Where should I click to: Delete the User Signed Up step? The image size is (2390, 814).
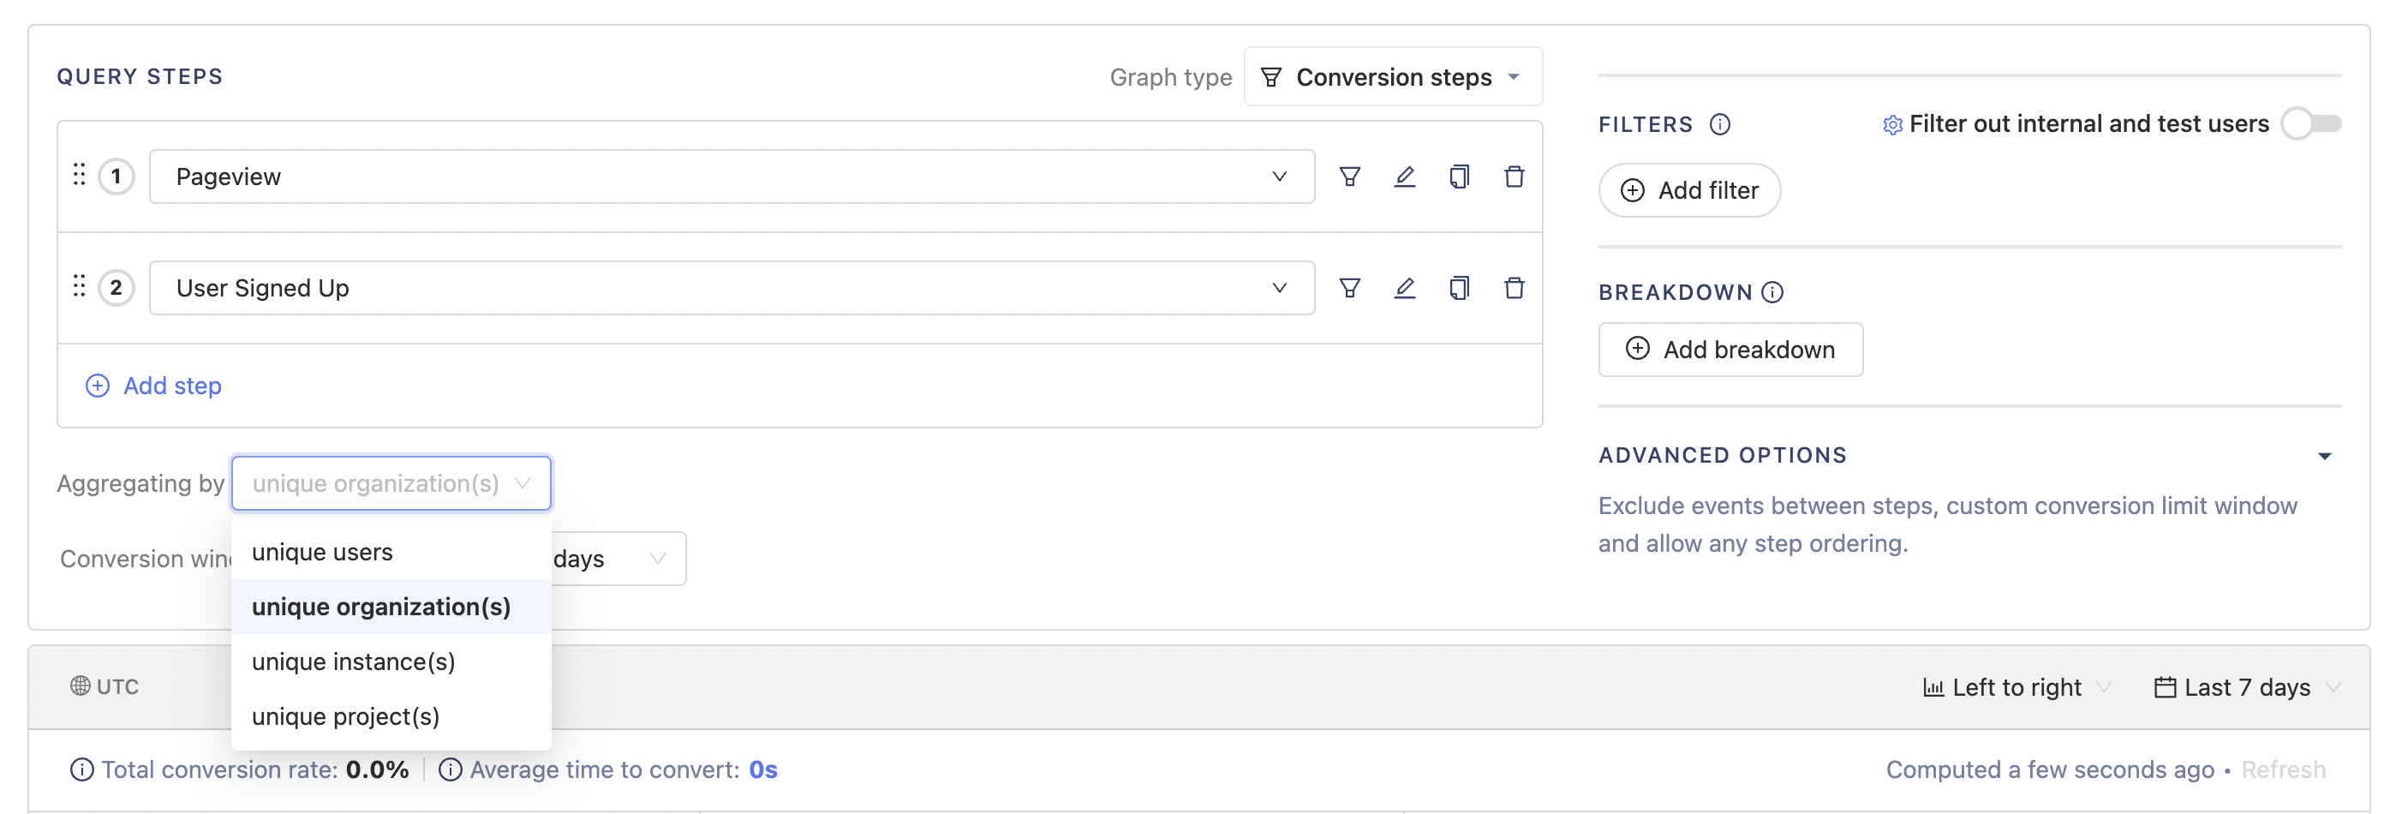(1515, 288)
